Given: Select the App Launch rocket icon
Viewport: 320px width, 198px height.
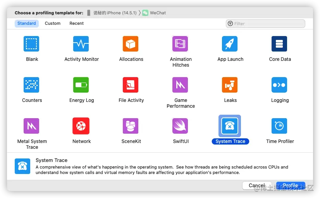Looking at the screenshot, I should tap(230, 44).
